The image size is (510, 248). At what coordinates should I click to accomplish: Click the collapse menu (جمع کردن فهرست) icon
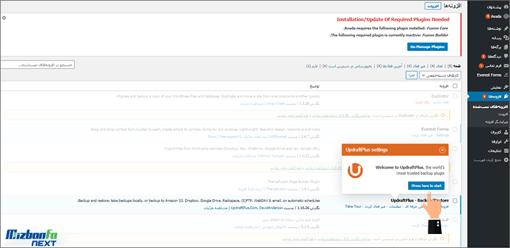click(506, 160)
